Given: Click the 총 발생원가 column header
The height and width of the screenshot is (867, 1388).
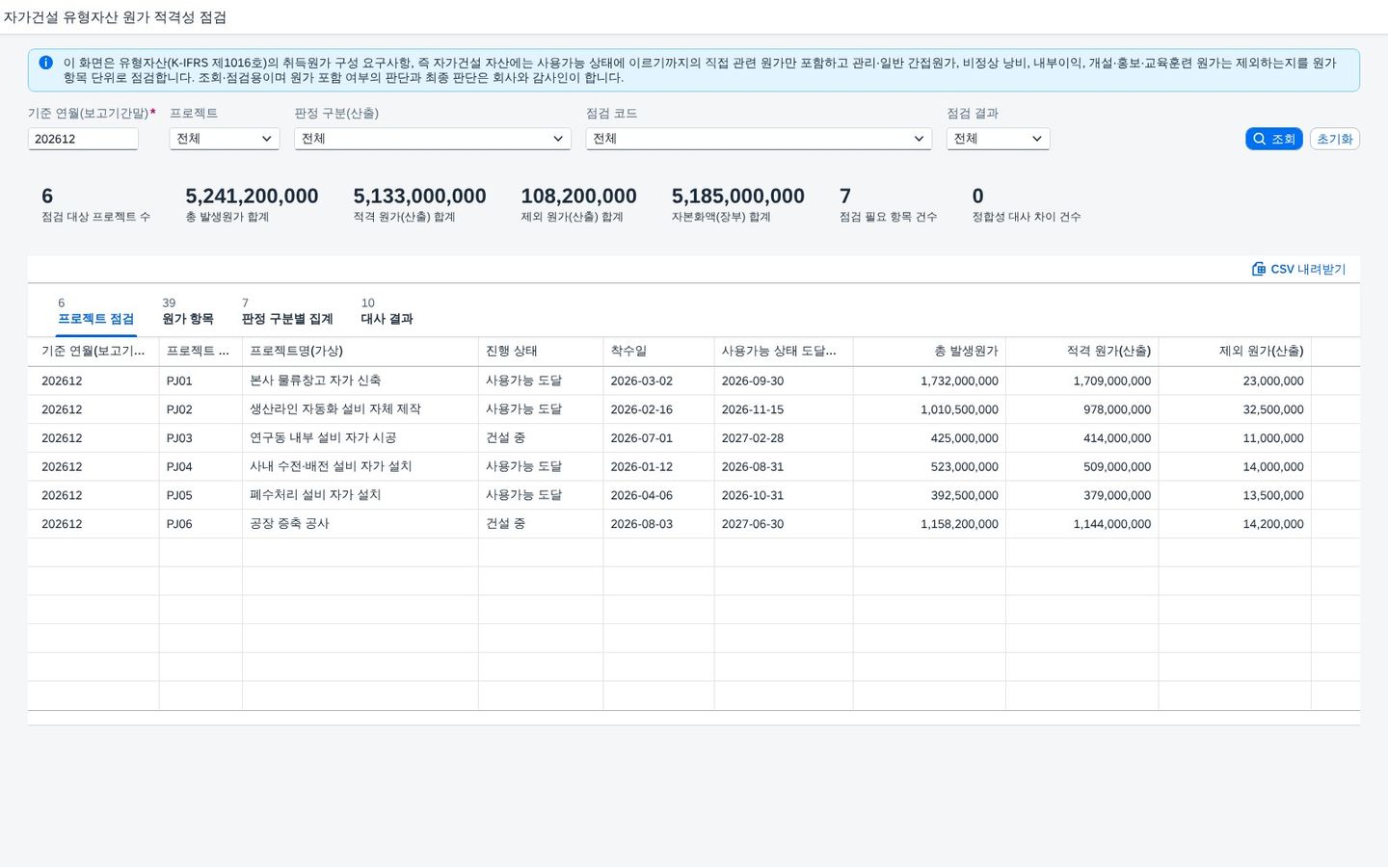Looking at the screenshot, I should click(929, 352).
